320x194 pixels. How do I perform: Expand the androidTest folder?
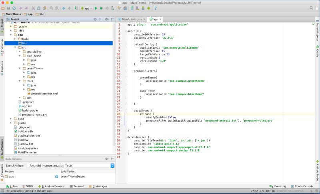[x=20, y=52]
